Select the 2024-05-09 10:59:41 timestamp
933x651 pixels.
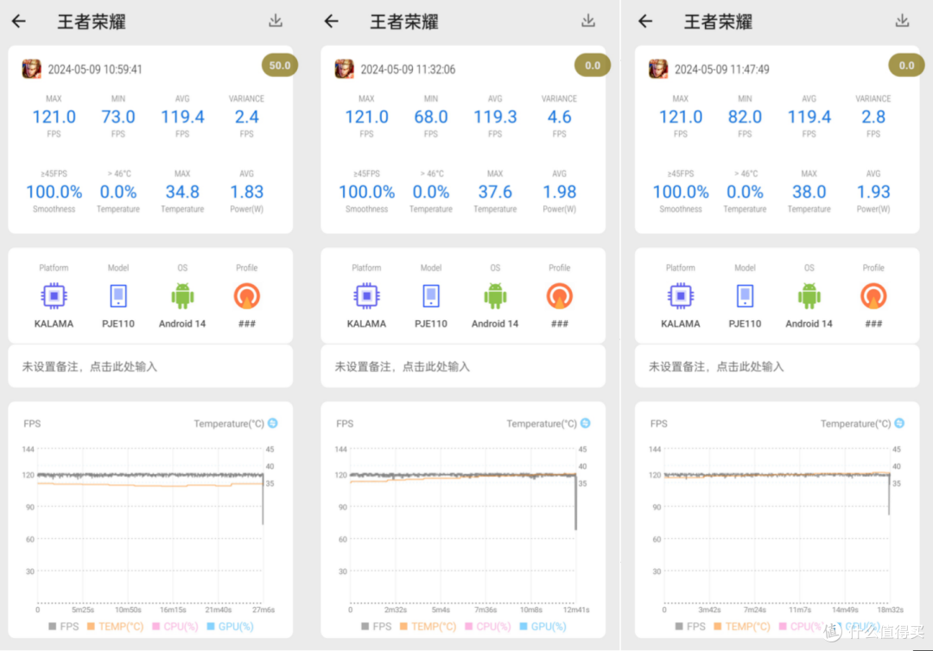(x=95, y=70)
